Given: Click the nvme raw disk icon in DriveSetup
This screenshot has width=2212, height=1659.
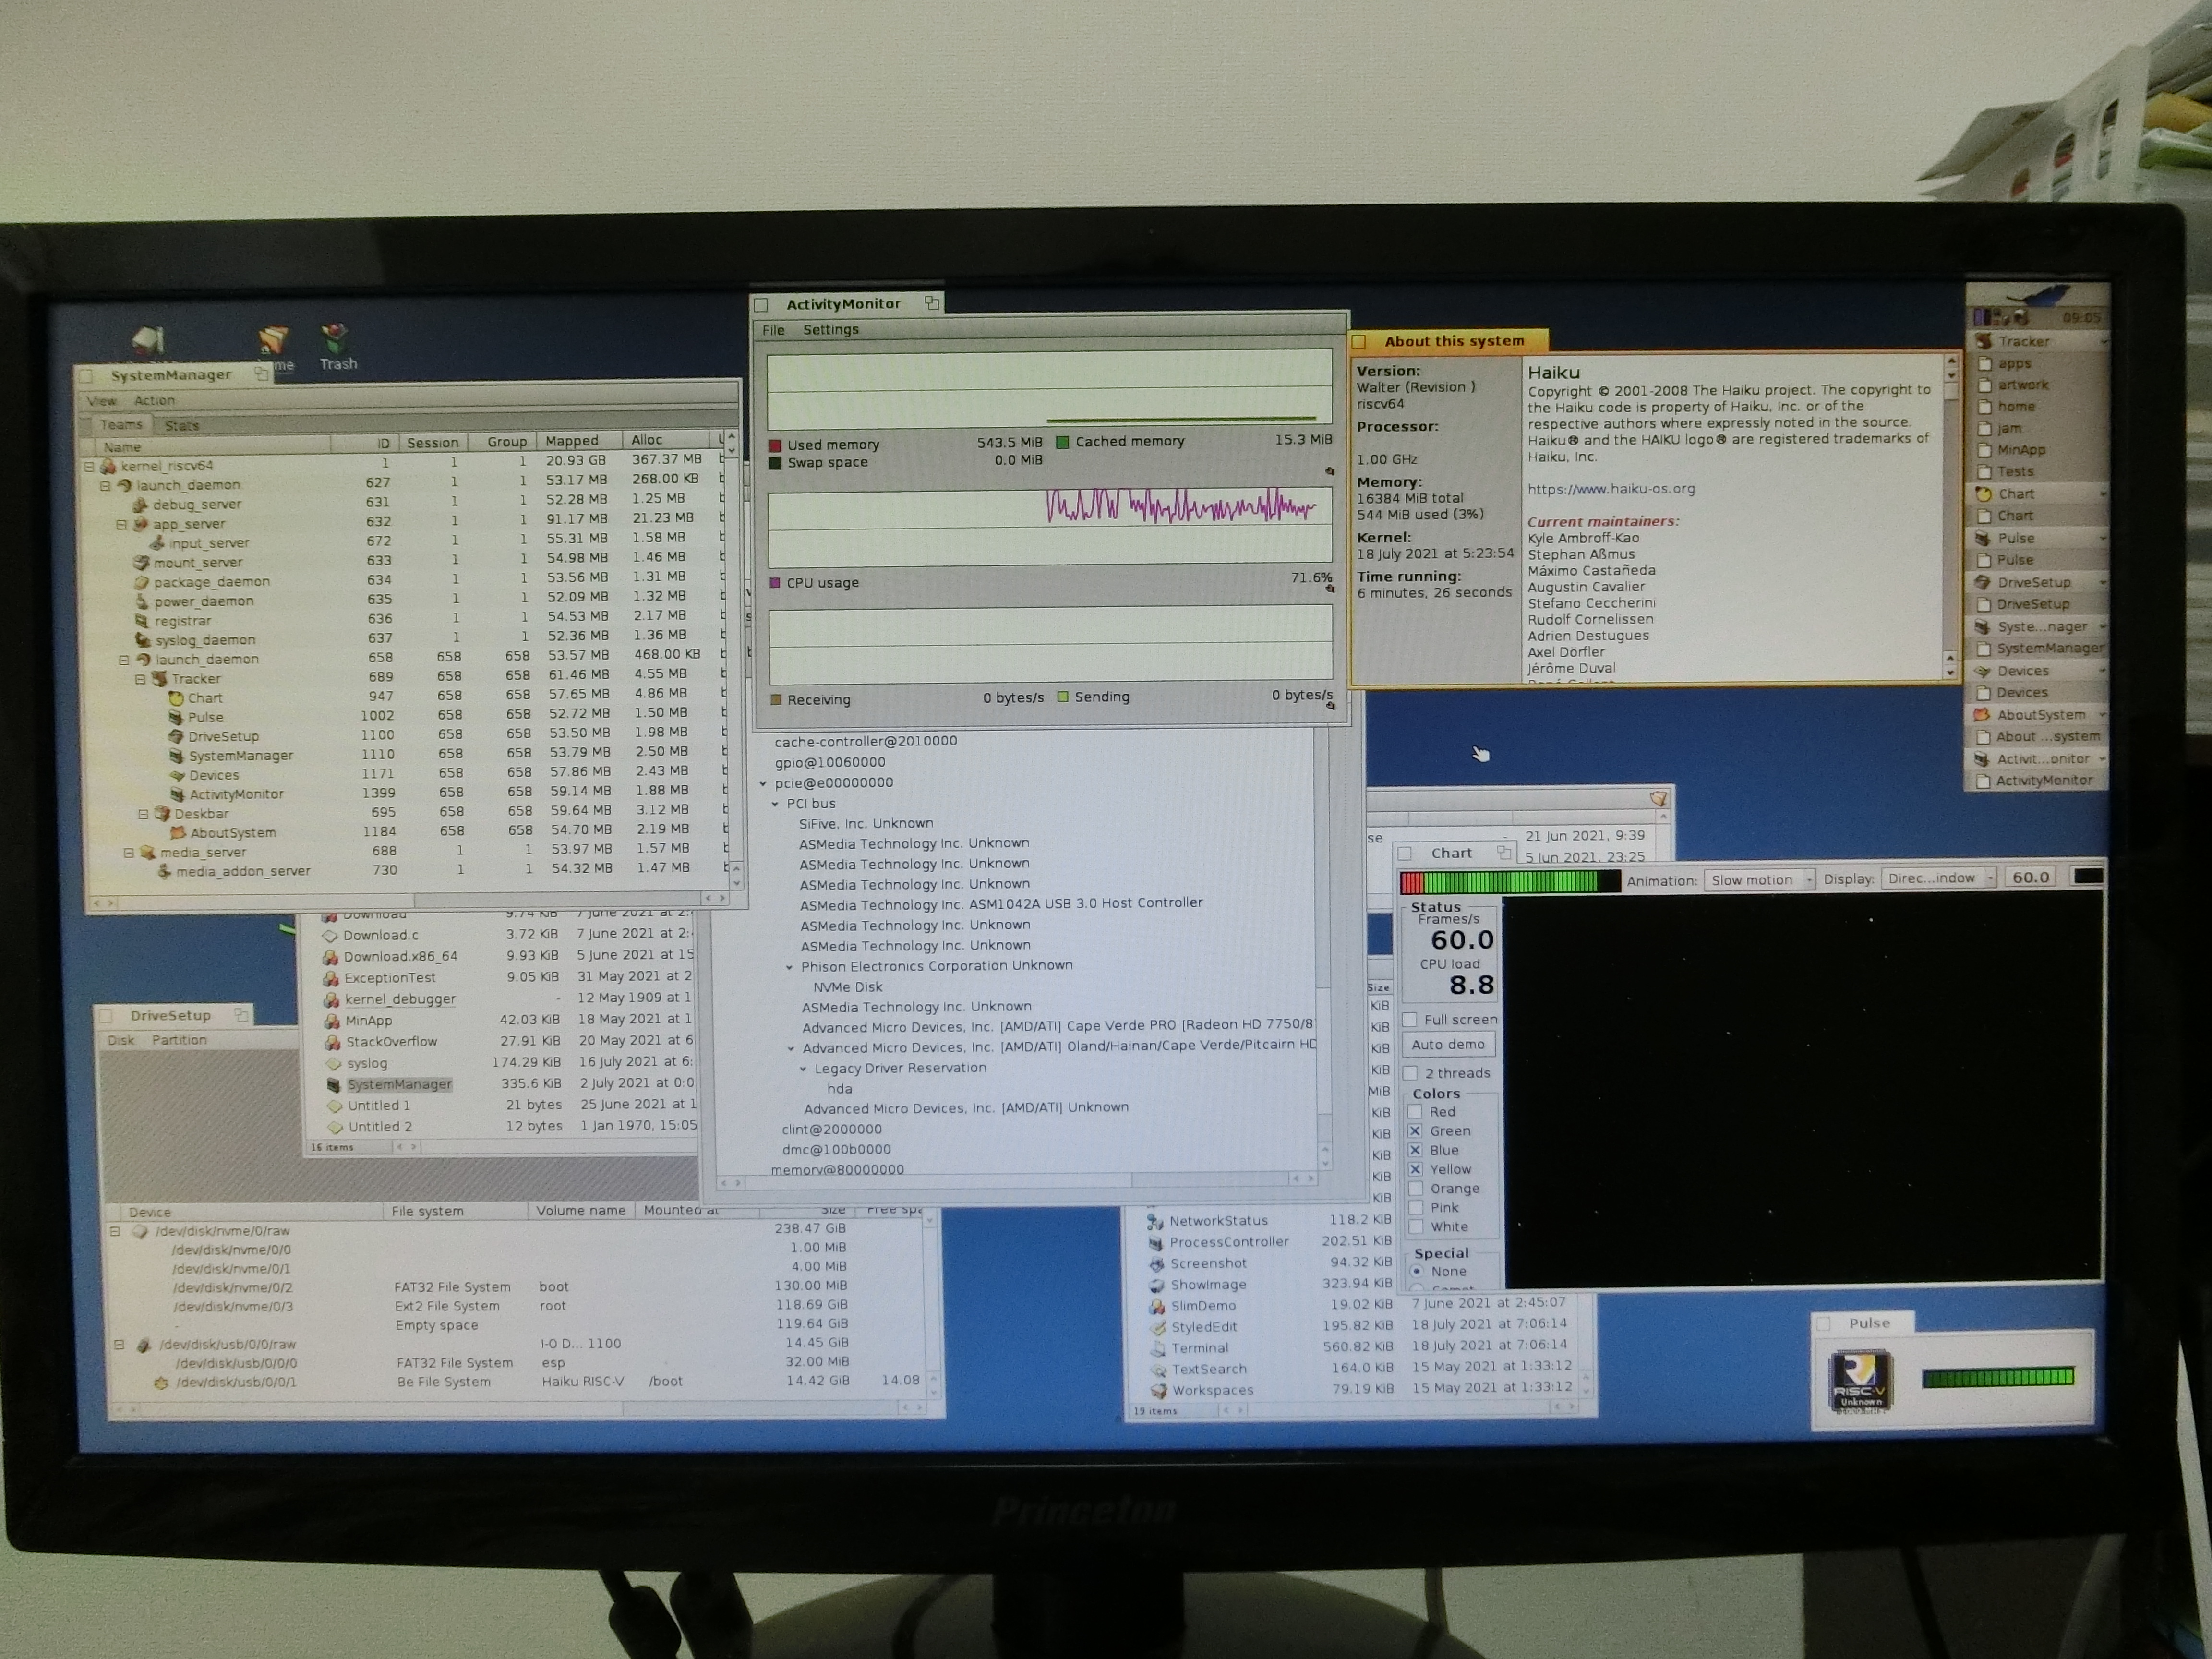Looking at the screenshot, I should (x=140, y=1232).
